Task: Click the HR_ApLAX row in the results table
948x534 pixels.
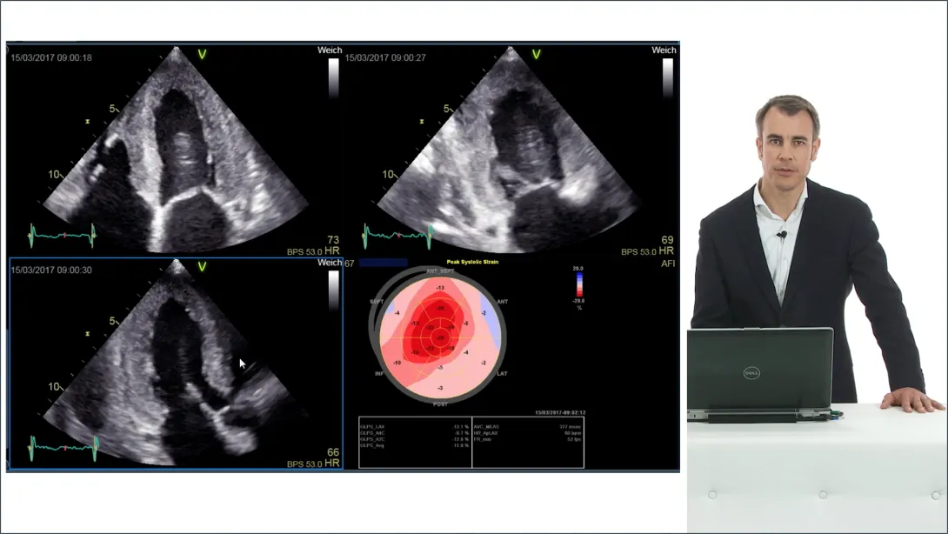Action: [528, 433]
